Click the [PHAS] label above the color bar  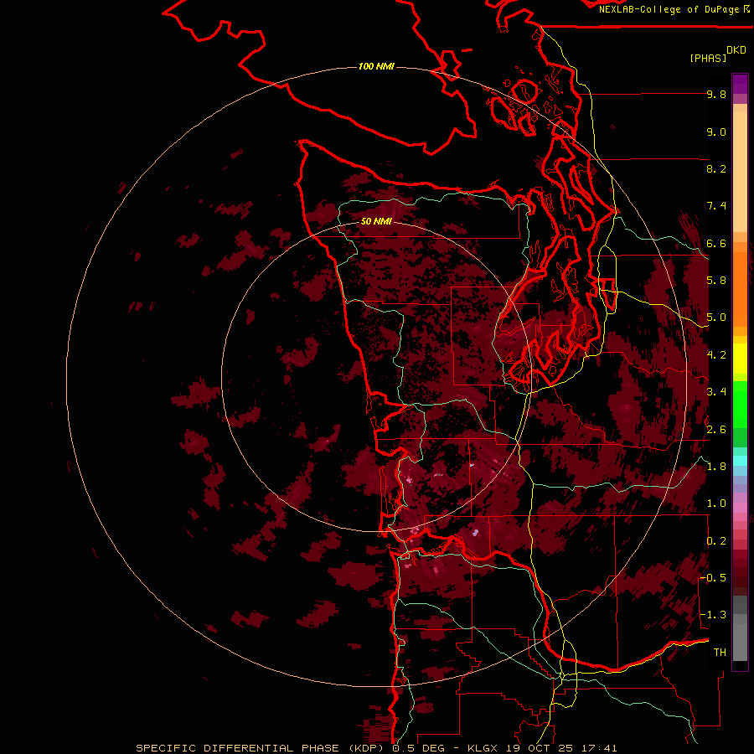[708, 58]
